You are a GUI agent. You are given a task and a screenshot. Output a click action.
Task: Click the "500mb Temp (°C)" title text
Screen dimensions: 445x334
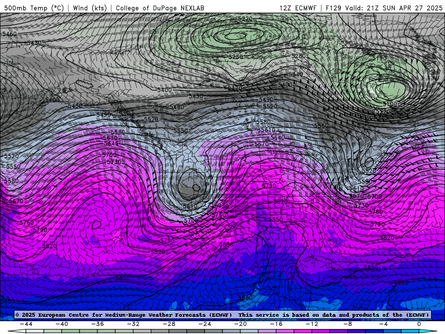coord(34,8)
